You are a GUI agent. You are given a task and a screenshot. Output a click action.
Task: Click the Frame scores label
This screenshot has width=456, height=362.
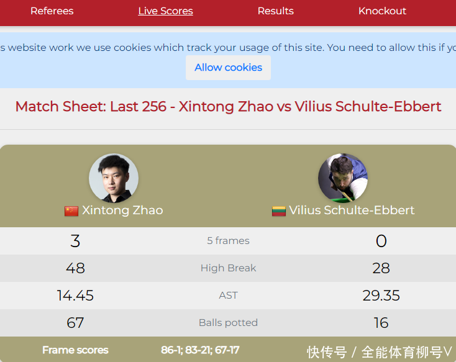tap(75, 350)
